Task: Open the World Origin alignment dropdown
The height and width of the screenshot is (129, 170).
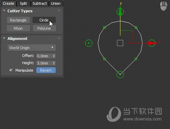Action: point(31,48)
